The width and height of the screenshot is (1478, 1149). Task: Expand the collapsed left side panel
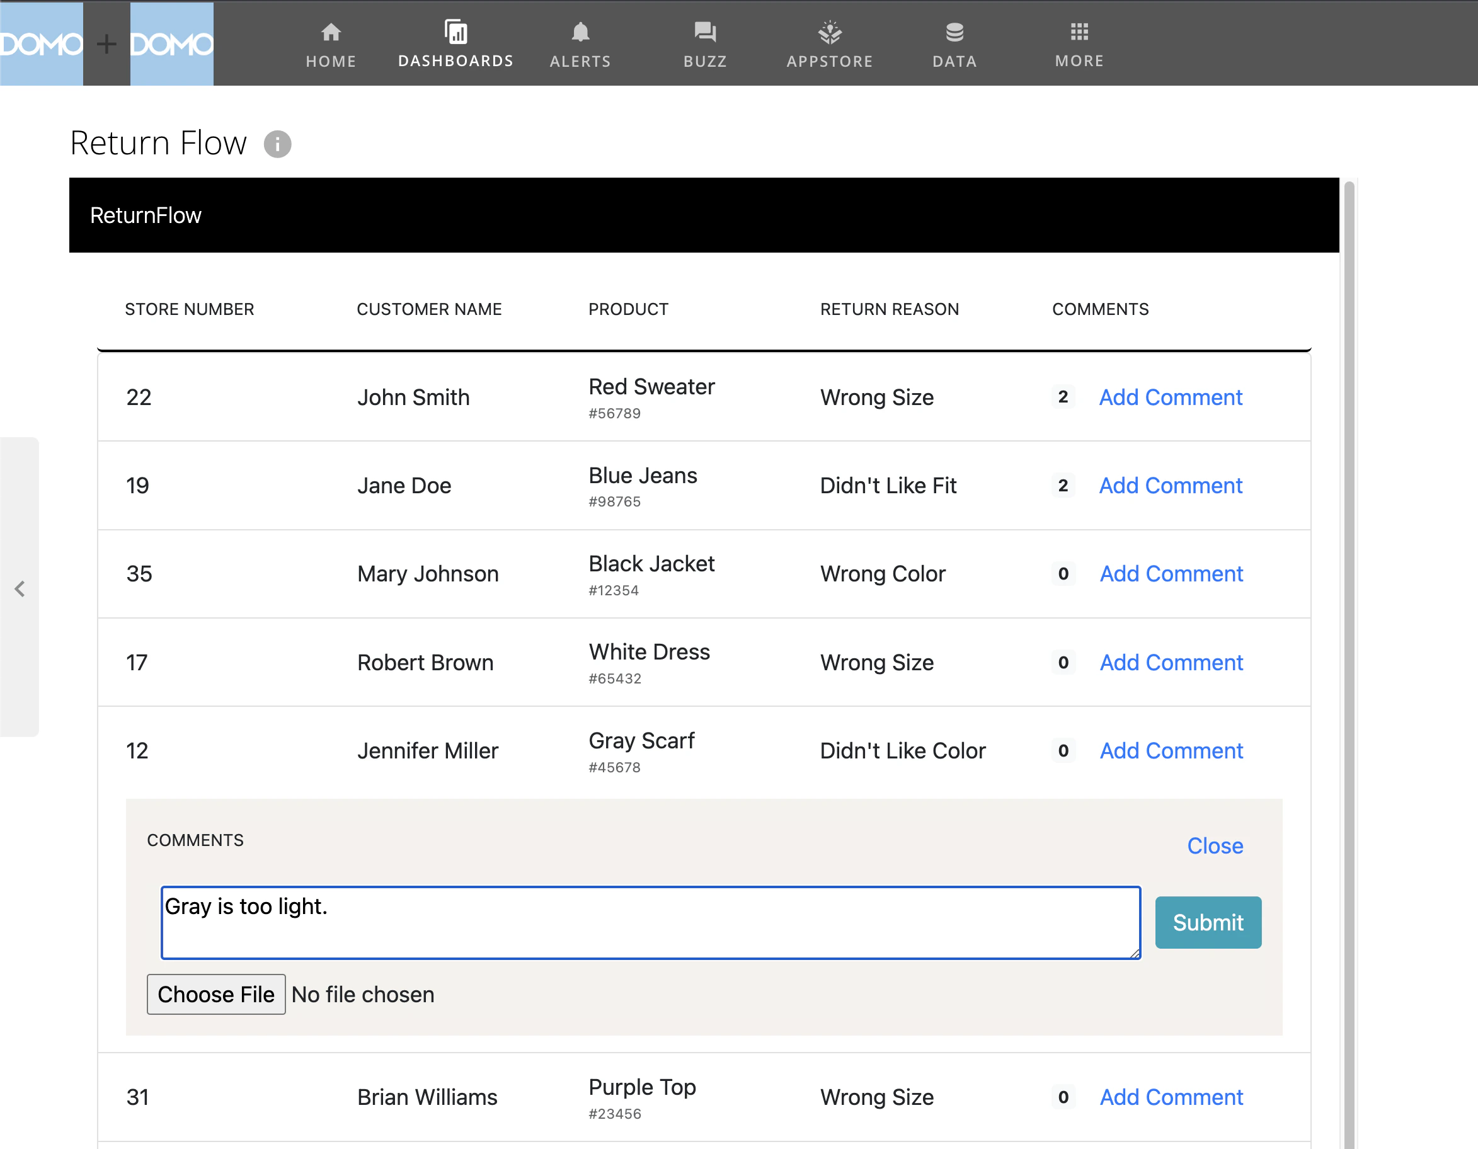[20, 588]
